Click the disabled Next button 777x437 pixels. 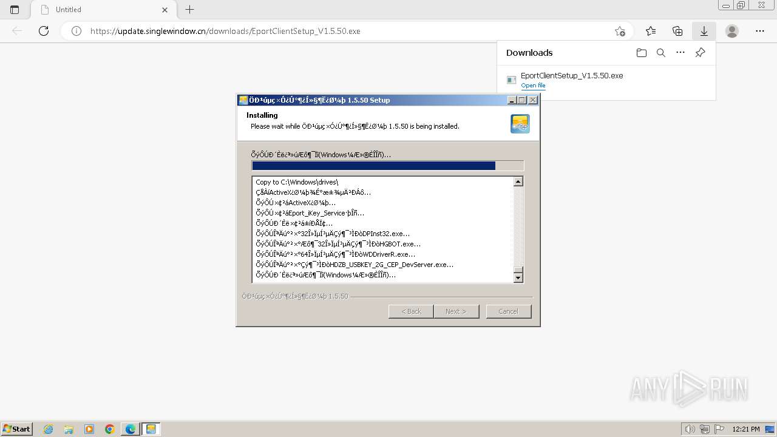456,311
